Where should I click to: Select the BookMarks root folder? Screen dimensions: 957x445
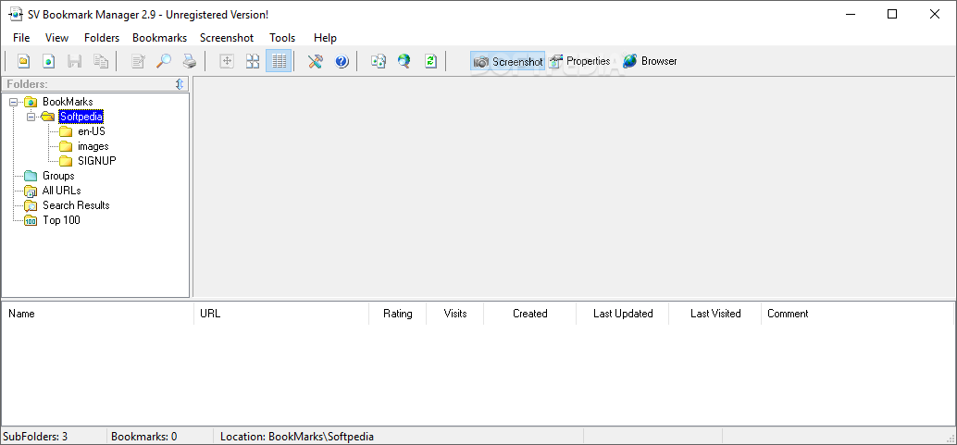point(68,102)
